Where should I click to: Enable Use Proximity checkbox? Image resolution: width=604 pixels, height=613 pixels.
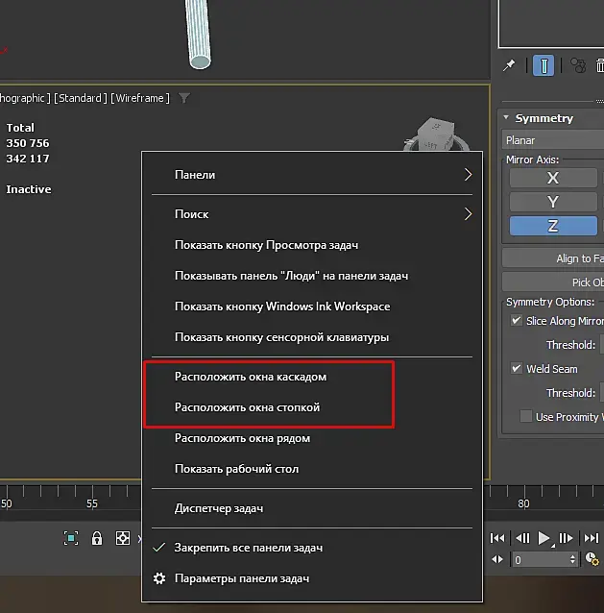click(x=526, y=416)
